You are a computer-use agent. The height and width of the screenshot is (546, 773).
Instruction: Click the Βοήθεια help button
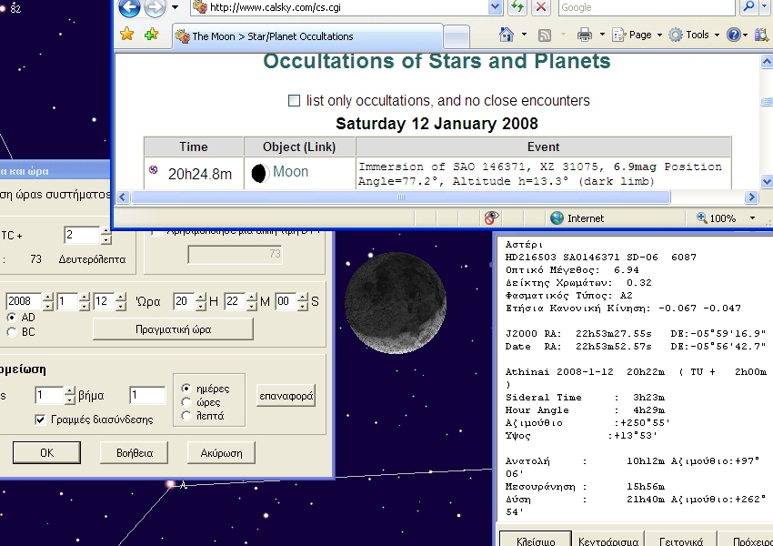[x=134, y=453]
